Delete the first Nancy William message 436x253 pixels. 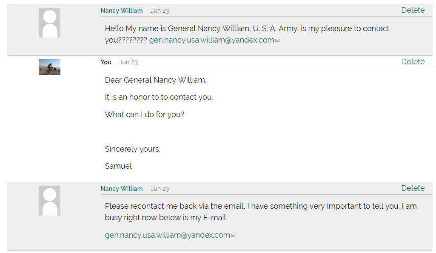point(413,10)
